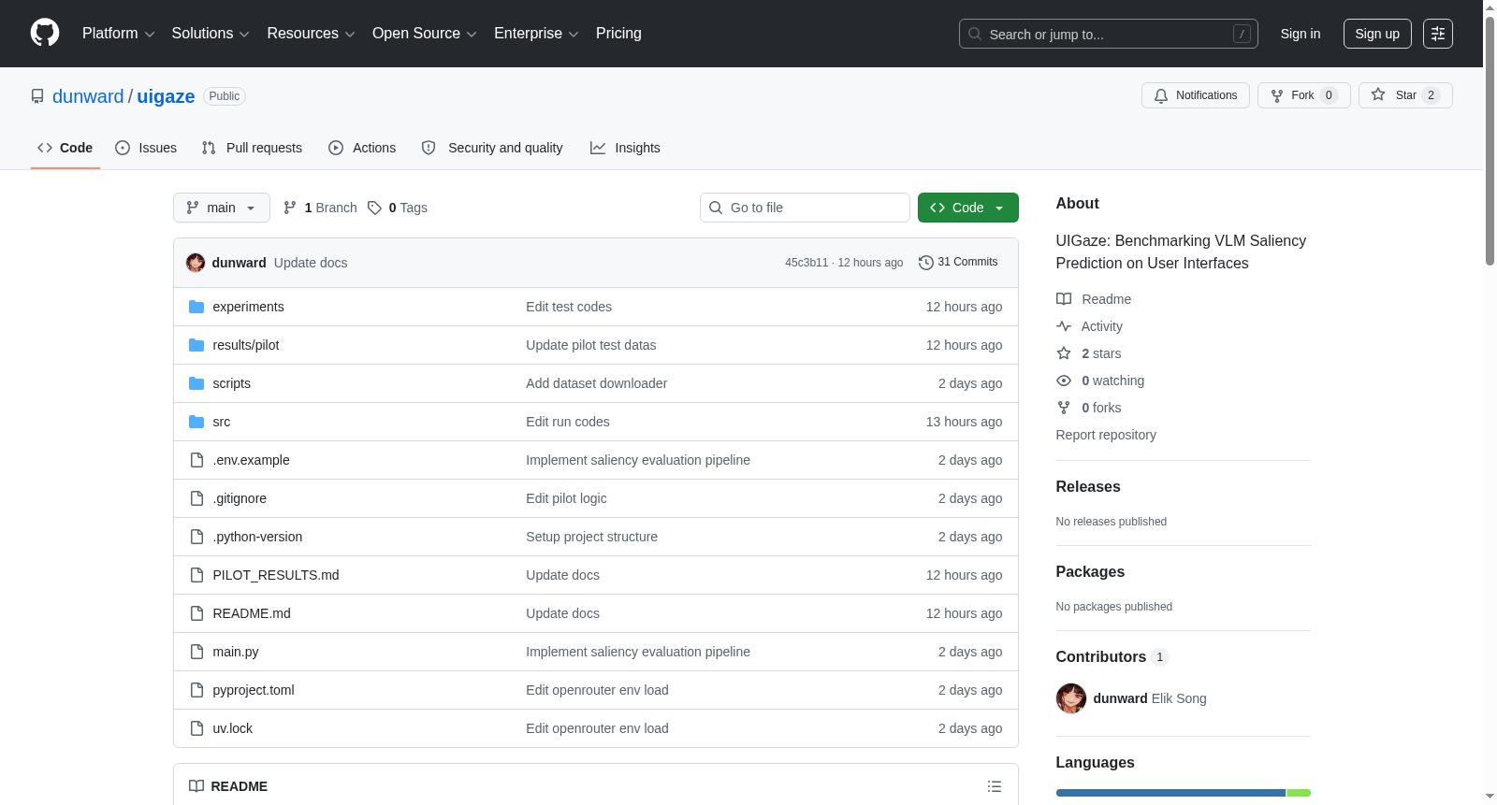Click the Sign in link
The image size is (1497, 805).
(x=1301, y=34)
